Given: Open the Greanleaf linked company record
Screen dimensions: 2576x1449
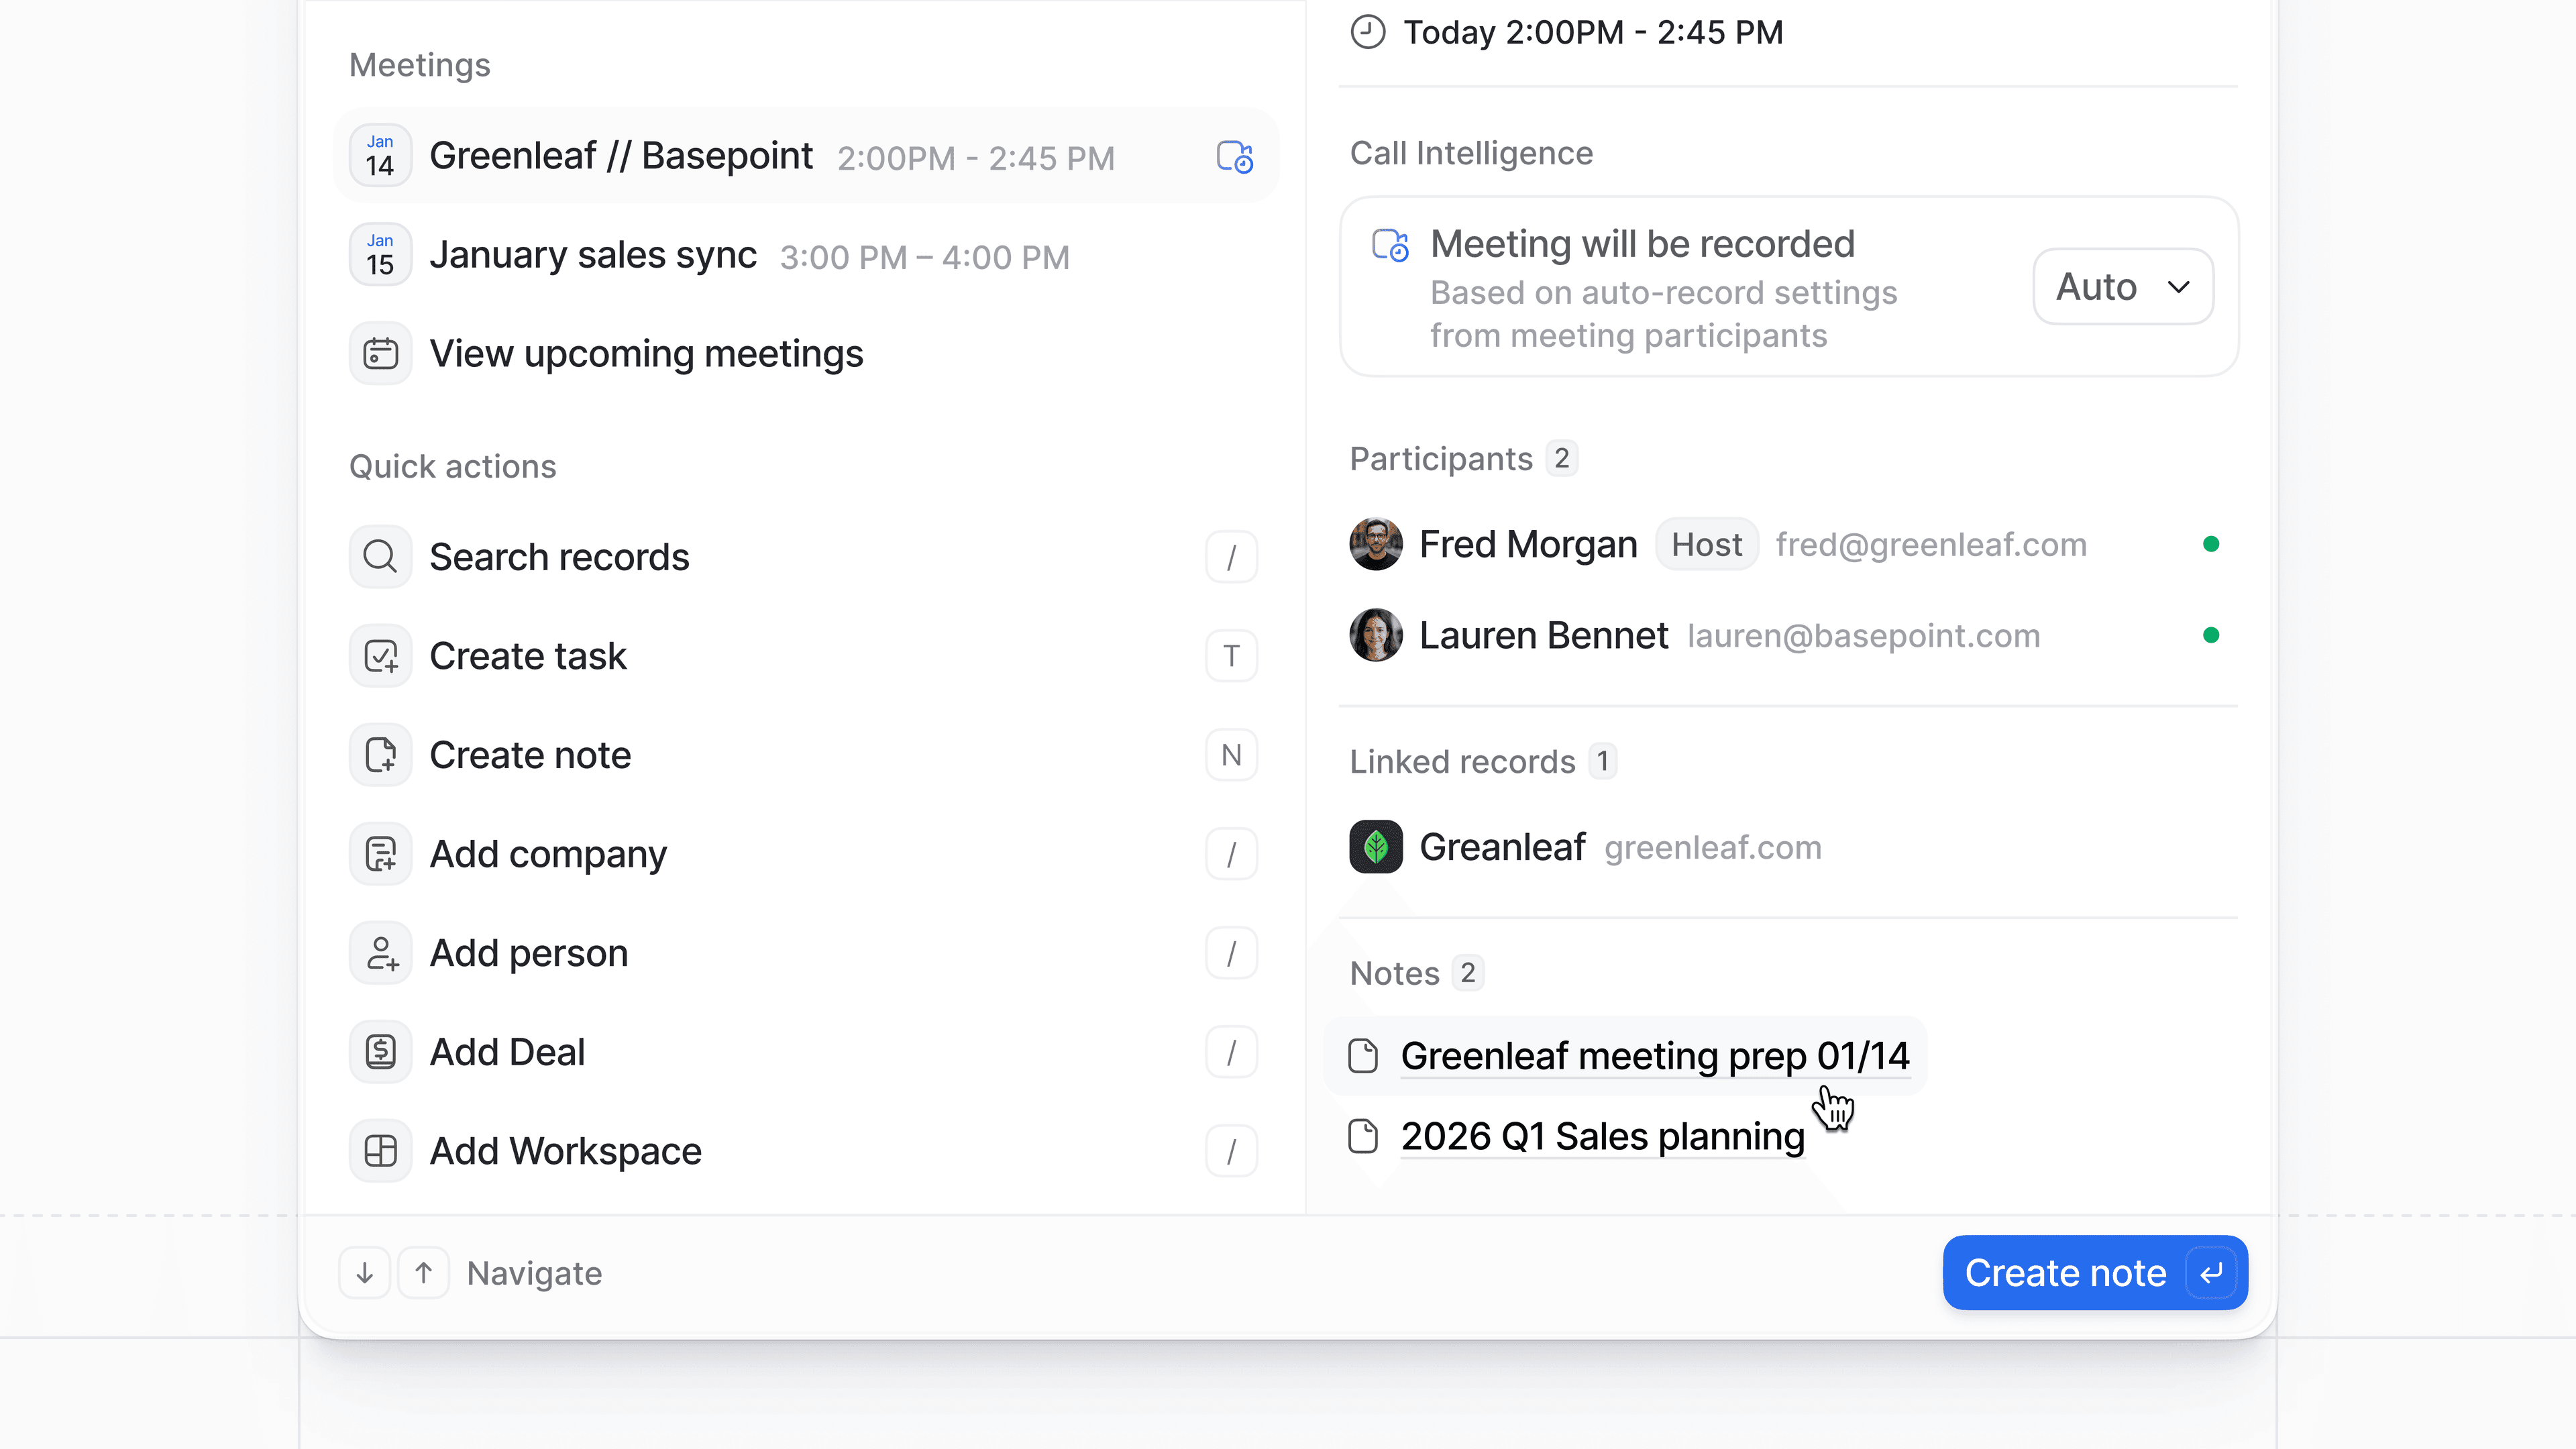Looking at the screenshot, I should pos(1502,847).
